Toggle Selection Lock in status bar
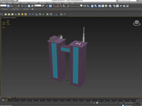 pyautogui.click(x=94, y=103)
